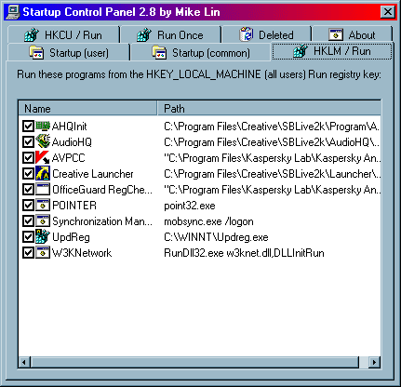The image size is (401, 387).
Task: Select the UpdReg name text
Action: [71, 237]
